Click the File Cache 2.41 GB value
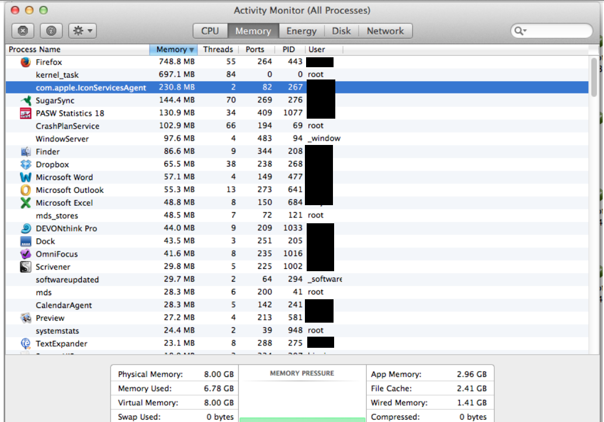 (472, 389)
